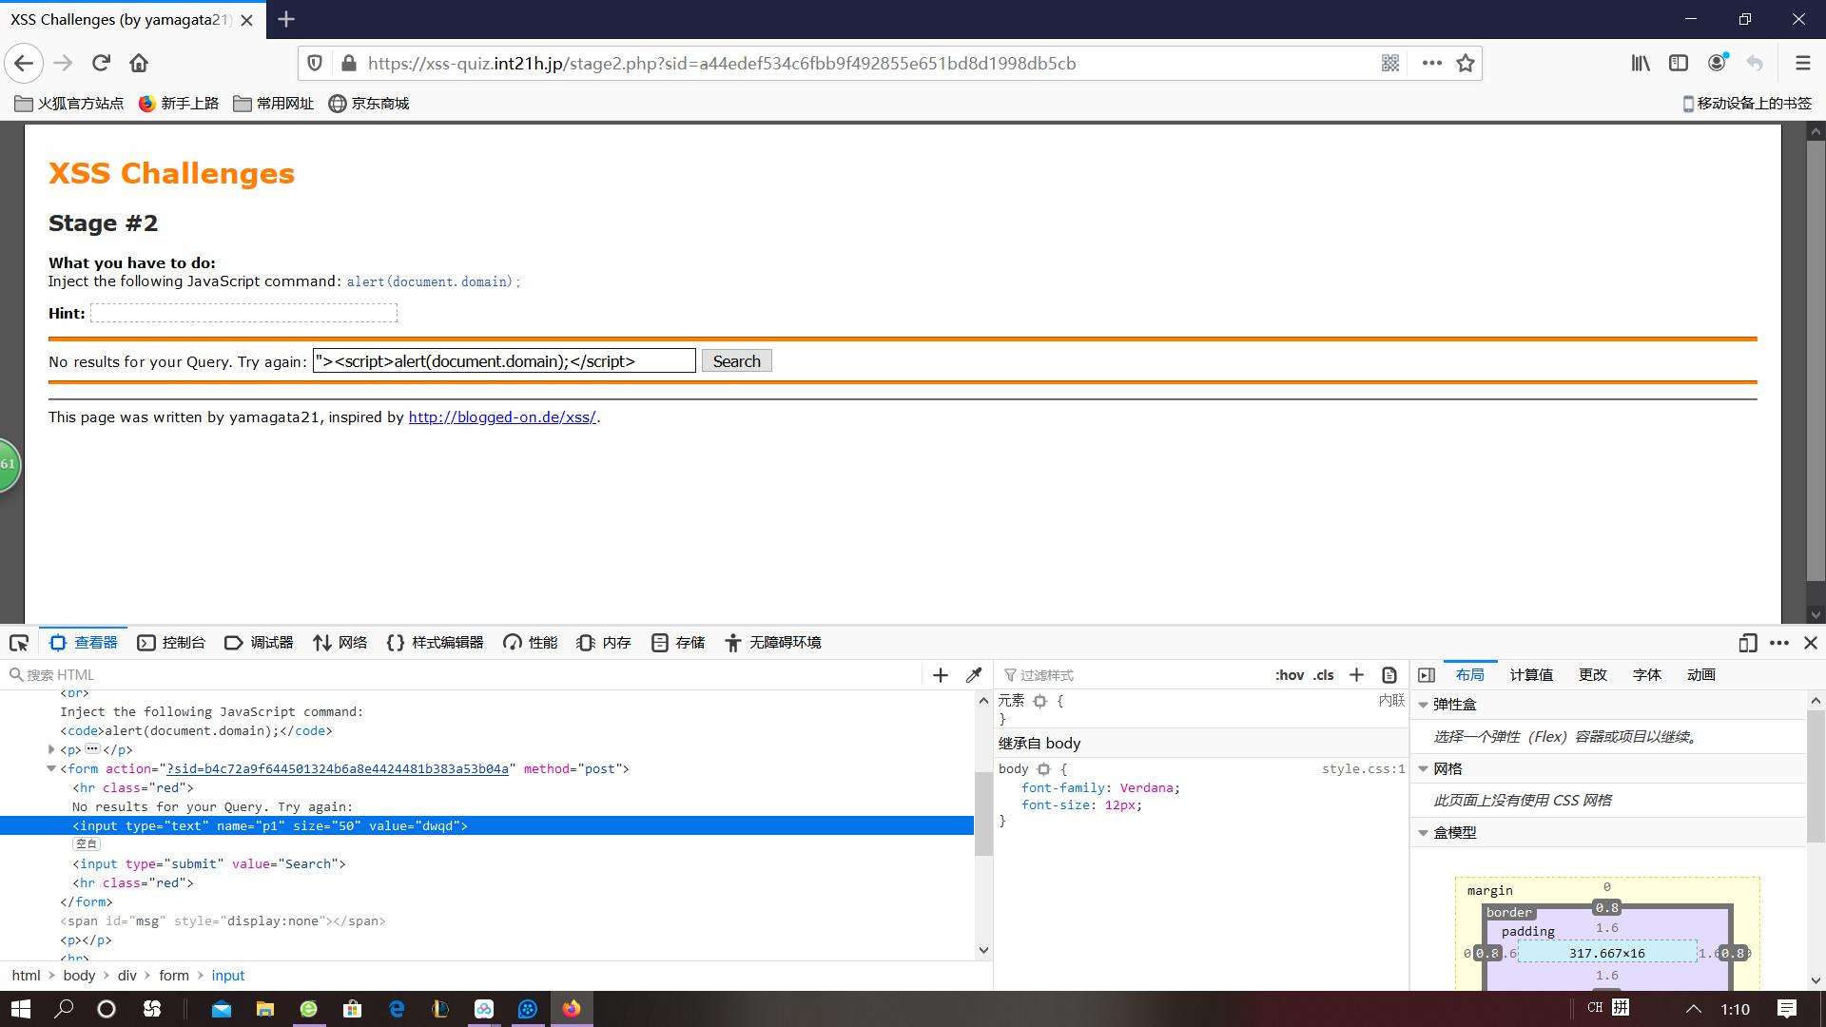Toggle the :hov pseudo-class panel

point(1290,675)
